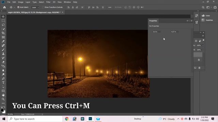218x122 pixels.
Task: Open the Window menu
Action: coord(67,2)
